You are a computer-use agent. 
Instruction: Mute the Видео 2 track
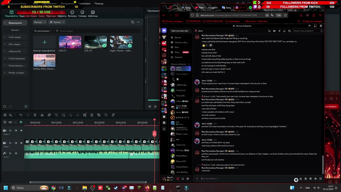point(16,130)
